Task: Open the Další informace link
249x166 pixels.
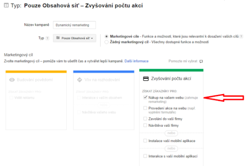Action: tap(136, 61)
